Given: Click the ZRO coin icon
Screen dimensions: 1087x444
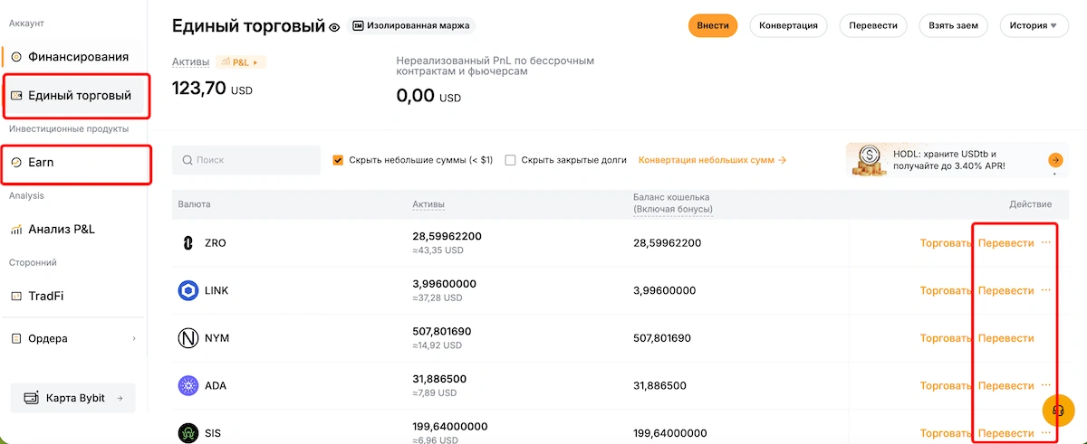Looking at the screenshot, I should click(x=188, y=243).
